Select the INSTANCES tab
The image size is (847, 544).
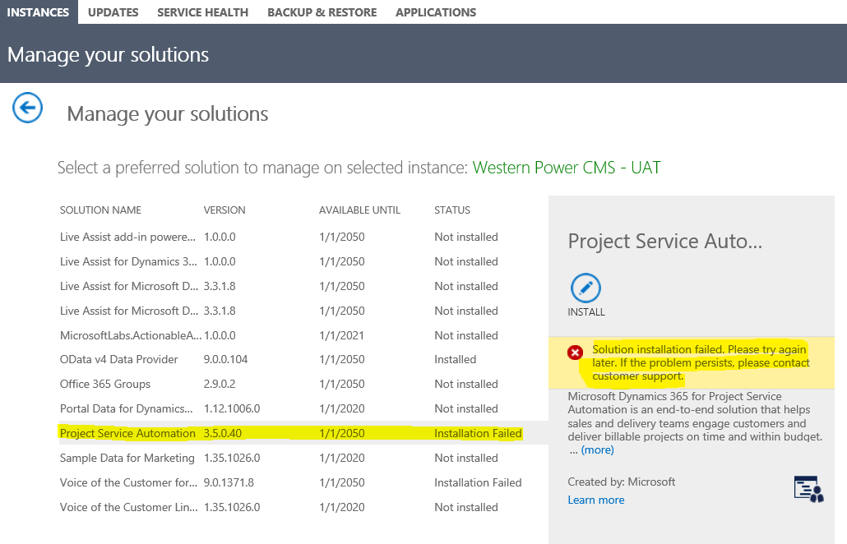(x=39, y=12)
